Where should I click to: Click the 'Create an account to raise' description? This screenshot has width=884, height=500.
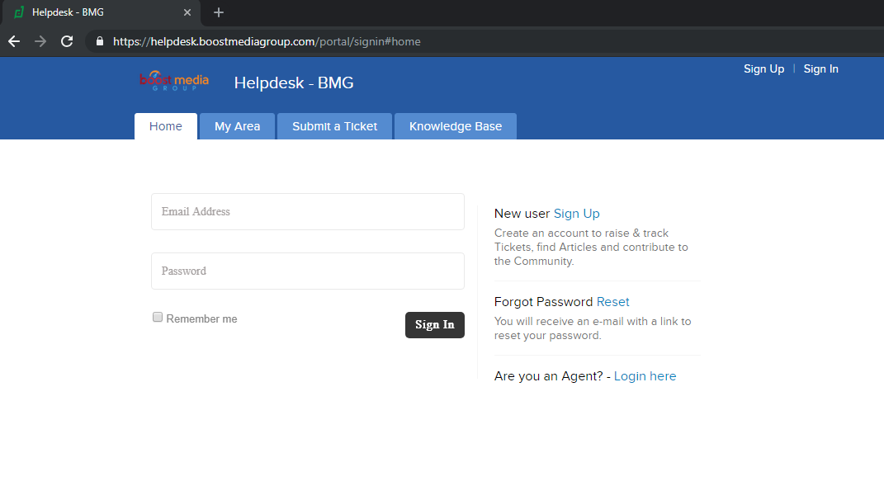pyautogui.click(x=592, y=247)
